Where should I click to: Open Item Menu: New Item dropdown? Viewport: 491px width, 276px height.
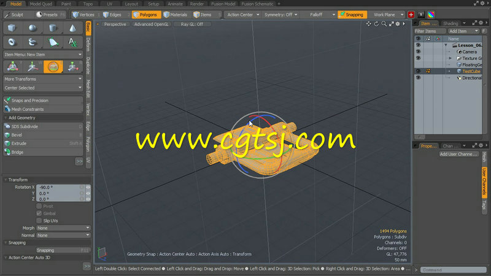coord(43,55)
